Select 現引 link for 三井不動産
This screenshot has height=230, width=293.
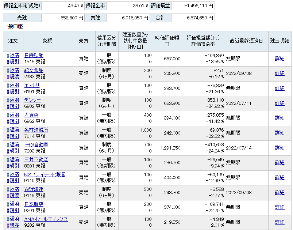[x=15, y=166]
